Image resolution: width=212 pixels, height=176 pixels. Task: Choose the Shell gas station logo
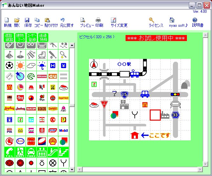pos(53,141)
